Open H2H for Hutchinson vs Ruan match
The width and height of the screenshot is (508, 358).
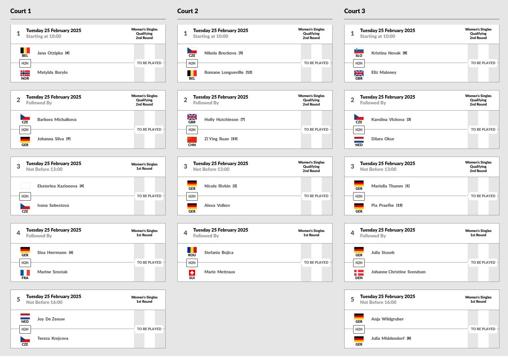pyautogui.click(x=192, y=130)
